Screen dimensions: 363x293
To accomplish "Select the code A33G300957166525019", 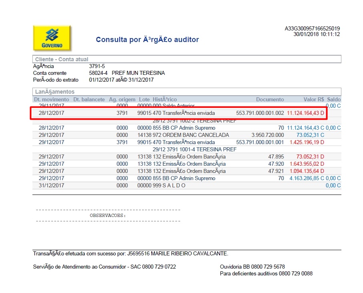I will coord(312,28).
